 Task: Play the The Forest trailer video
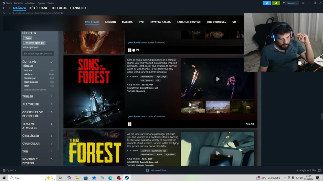coord(218,153)
